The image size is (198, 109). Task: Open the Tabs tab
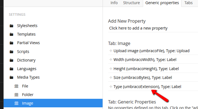pos(188,3)
